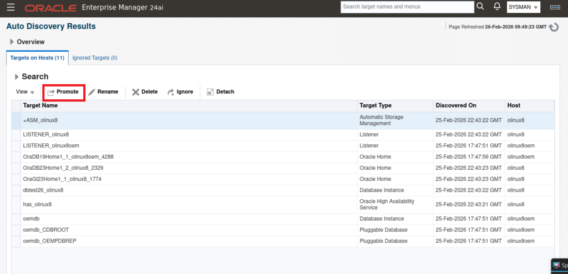Open the hamburger navigation menu

[11, 8]
